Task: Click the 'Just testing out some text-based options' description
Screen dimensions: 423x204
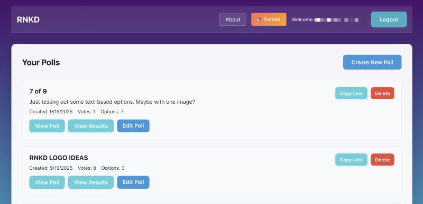Action: (x=112, y=102)
